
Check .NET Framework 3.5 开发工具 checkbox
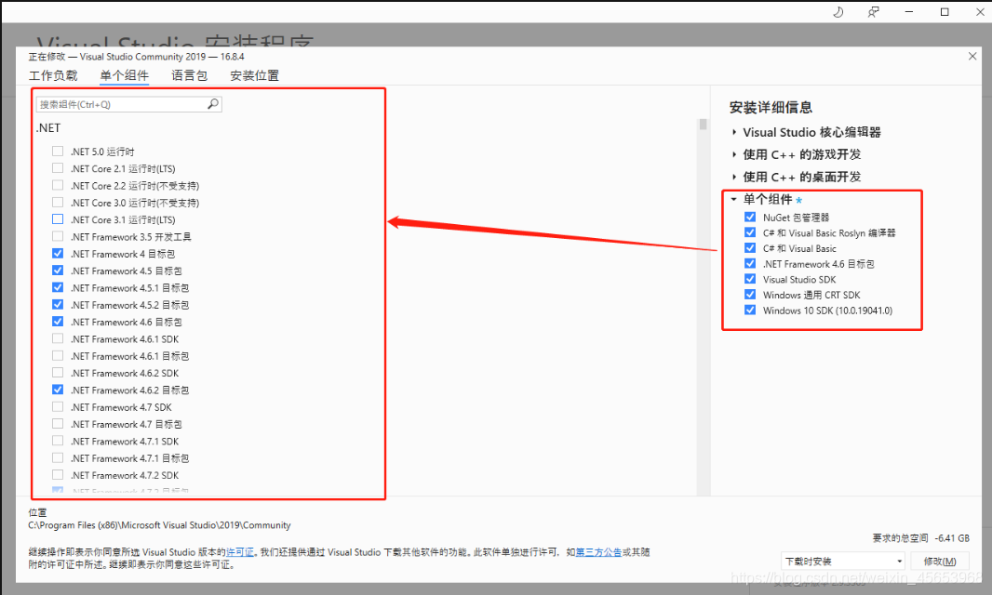[58, 236]
